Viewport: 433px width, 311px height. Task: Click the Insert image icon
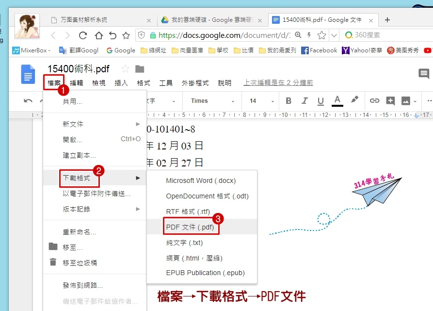point(405,101)
